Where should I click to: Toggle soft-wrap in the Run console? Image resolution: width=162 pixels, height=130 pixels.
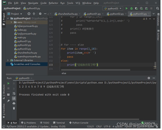pyautogui.click(x=14, y=93)
